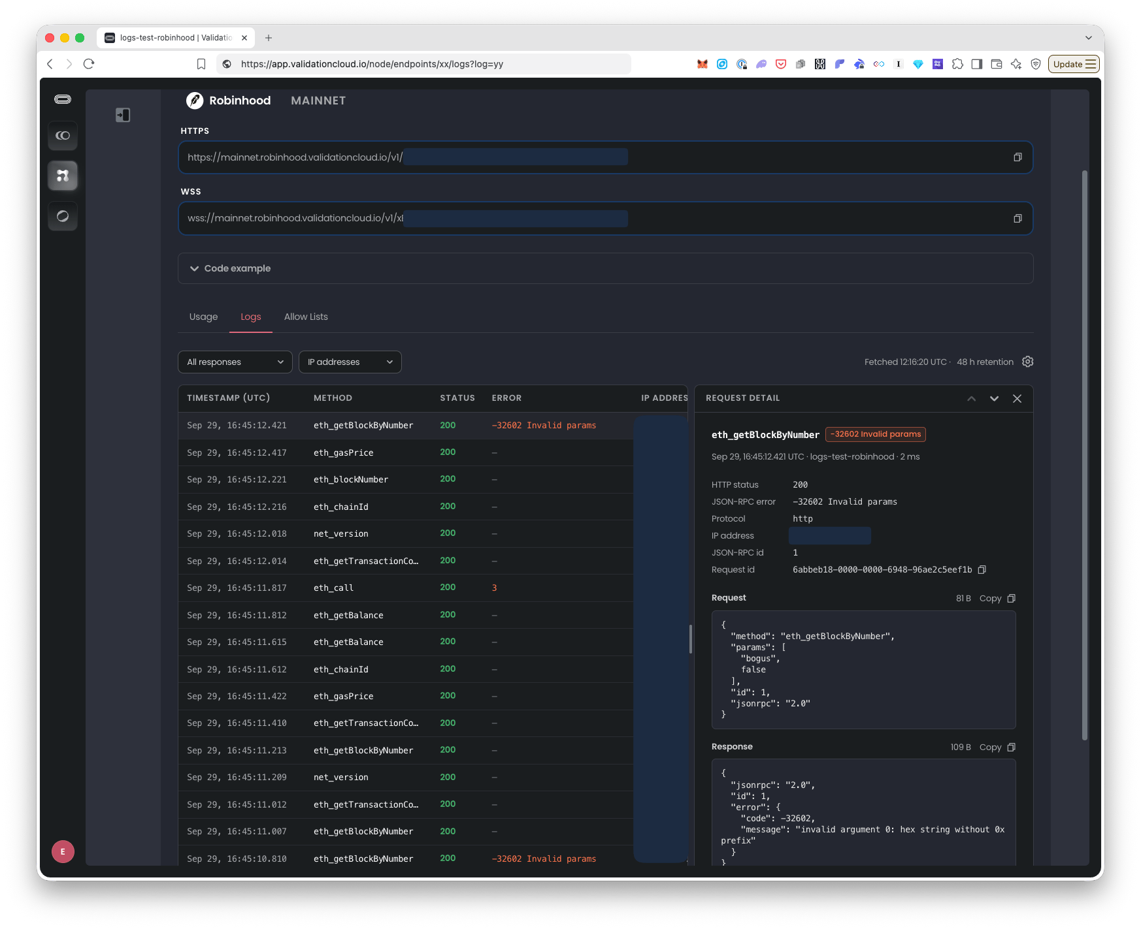Click the Validation Cloud logo

63,99
